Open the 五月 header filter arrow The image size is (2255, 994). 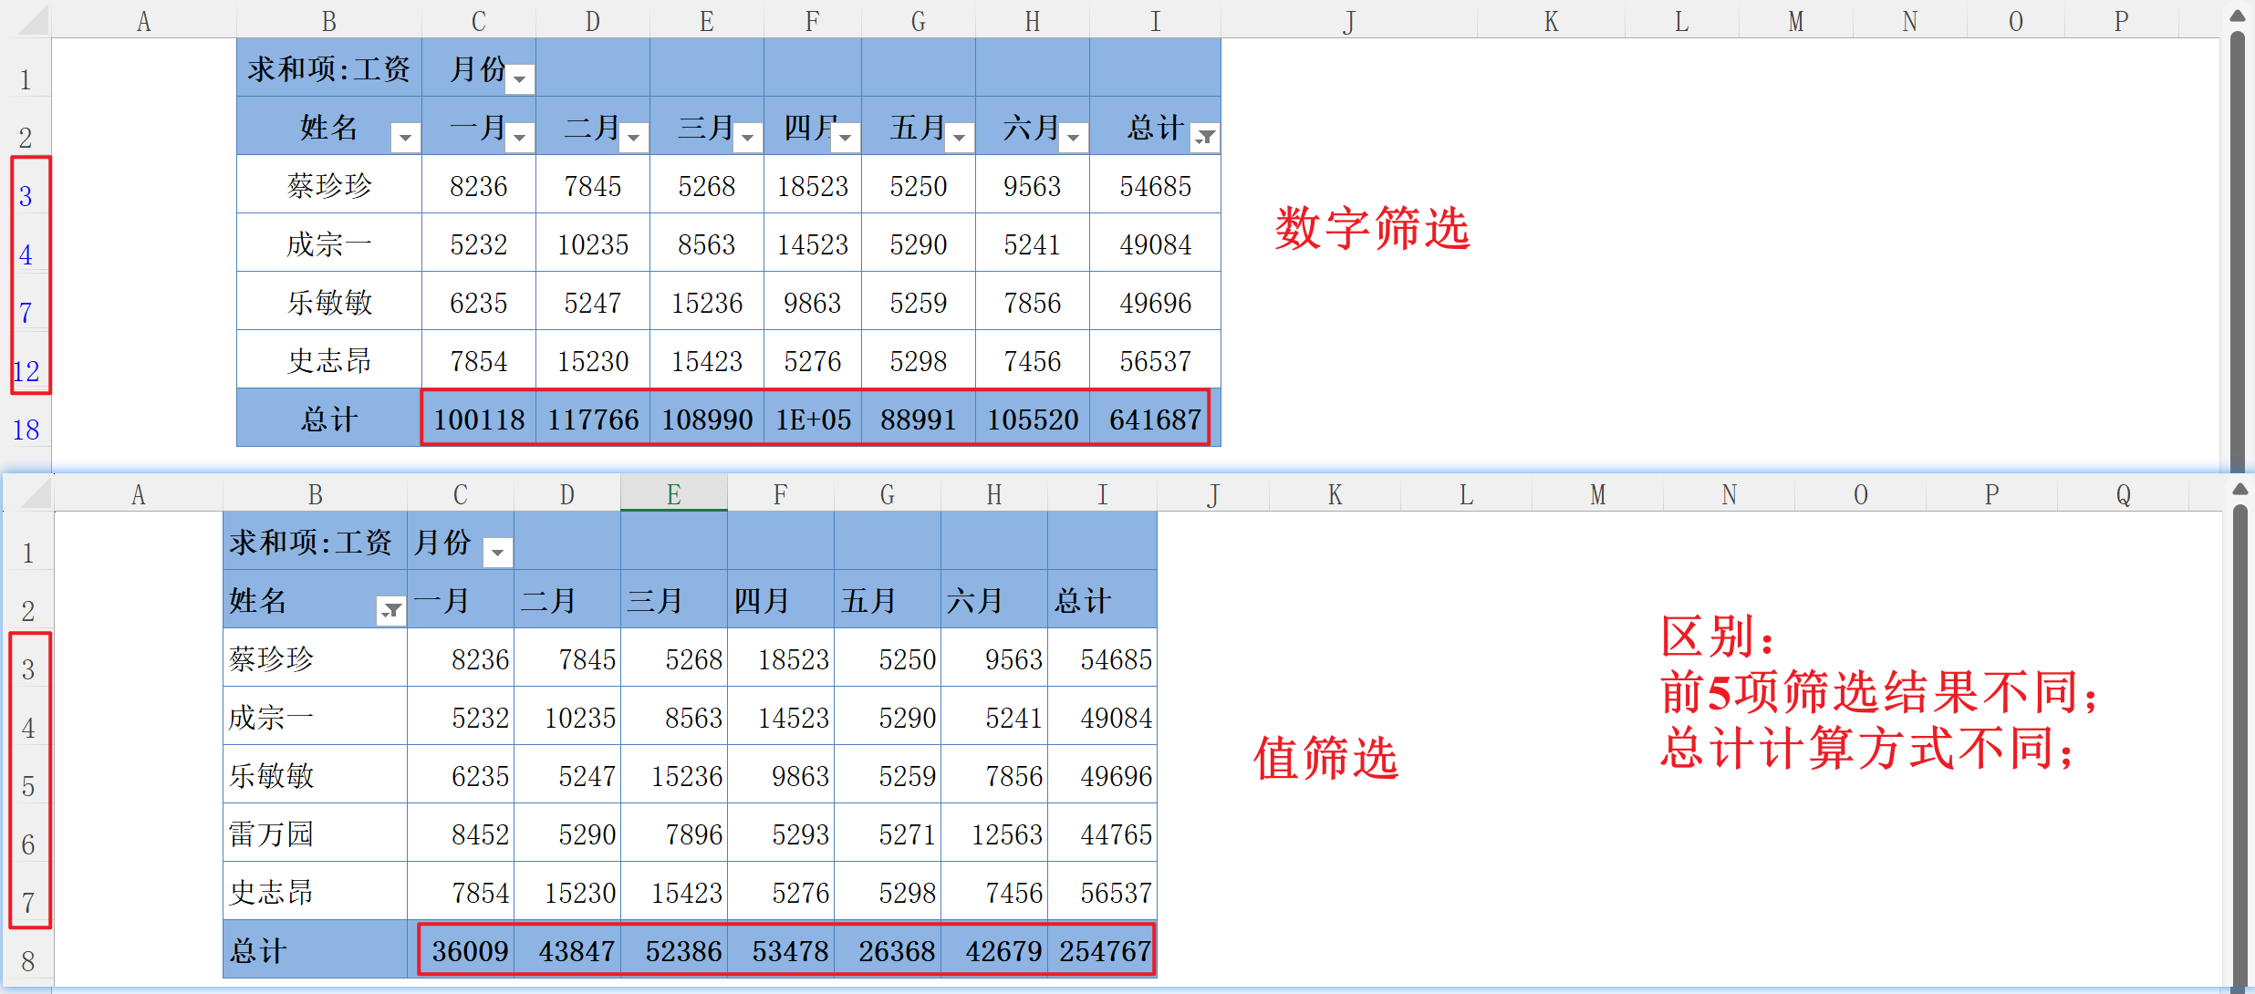click(959, 138)
